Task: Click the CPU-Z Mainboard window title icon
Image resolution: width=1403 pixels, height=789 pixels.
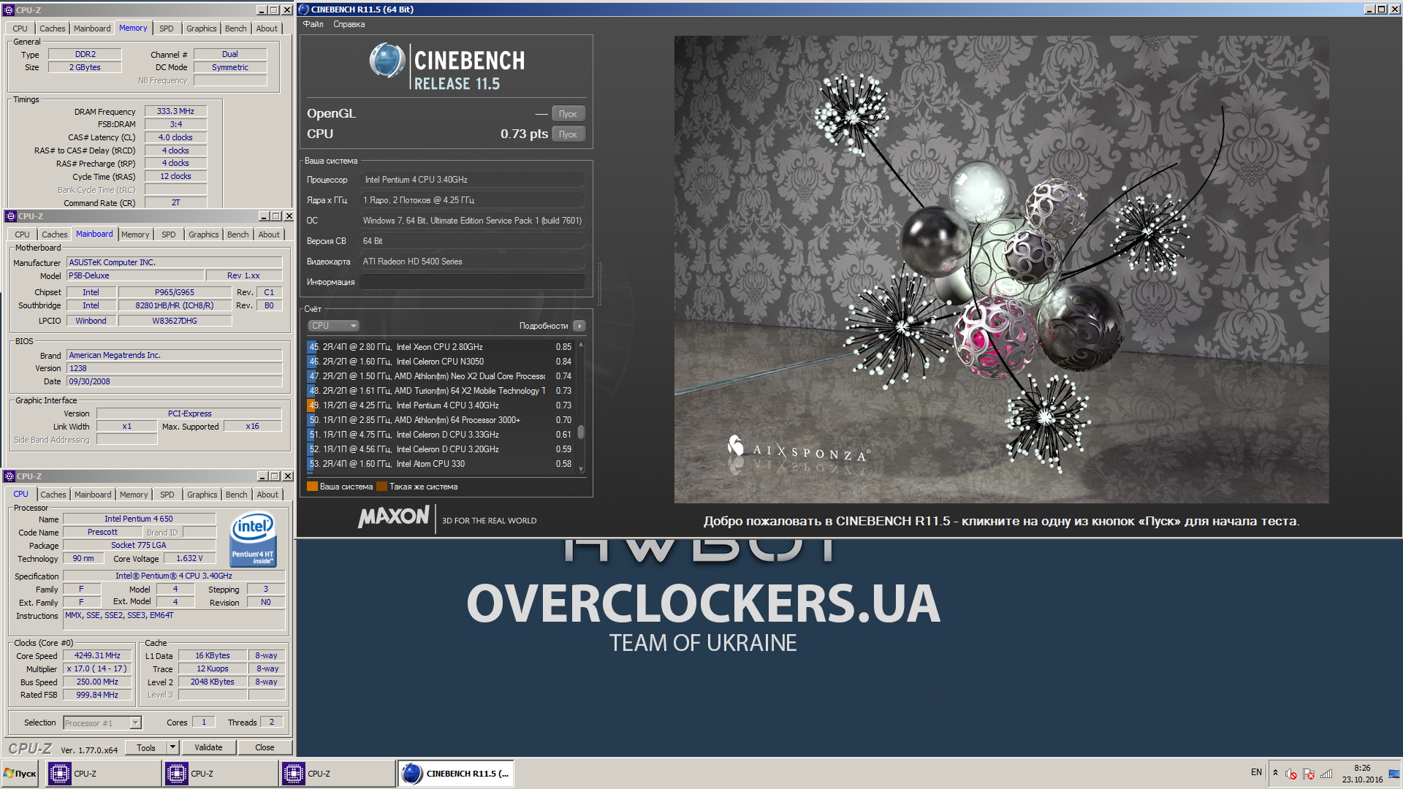Action: pos(10,216)
